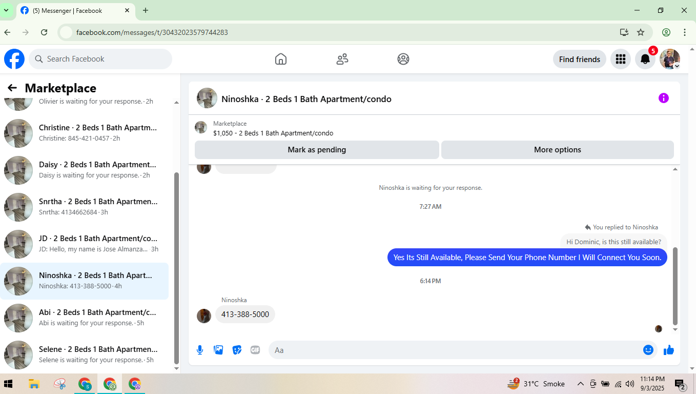
Task: Click the address bar URL
Action: [x=152, y=32]
